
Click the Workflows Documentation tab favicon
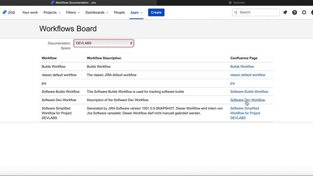pos(52,2)
